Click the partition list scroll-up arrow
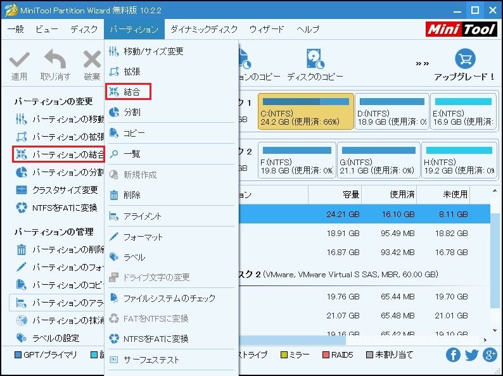 coord(495,191)
